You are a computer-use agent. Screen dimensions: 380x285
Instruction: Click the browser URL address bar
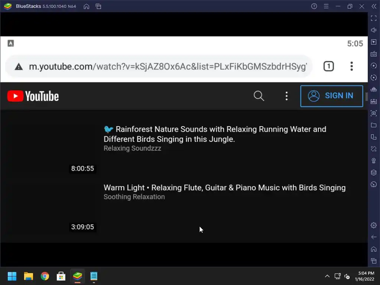(x=159, y=66)
